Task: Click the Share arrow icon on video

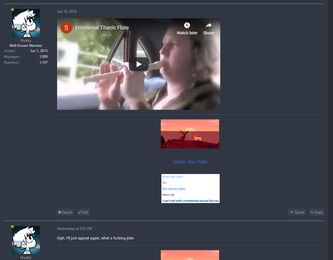Action: point(208,26)
